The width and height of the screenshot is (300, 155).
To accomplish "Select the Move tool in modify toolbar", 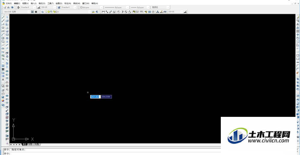I will (298, 35).
